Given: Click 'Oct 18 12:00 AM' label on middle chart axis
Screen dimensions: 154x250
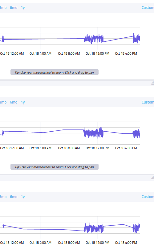Looking at the screenshot, I should point(12,148).
